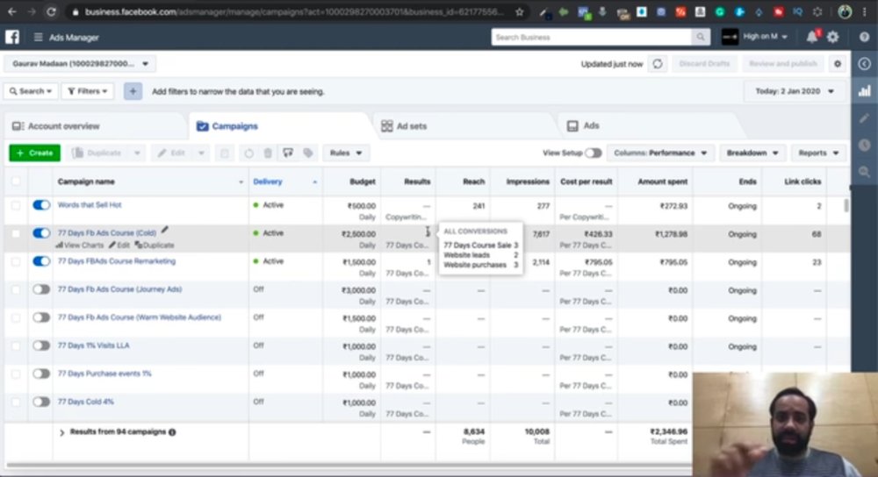Screen dimensions: 878x477
Task: Bookmark the page with the star icon
Action: coord(519,11)
